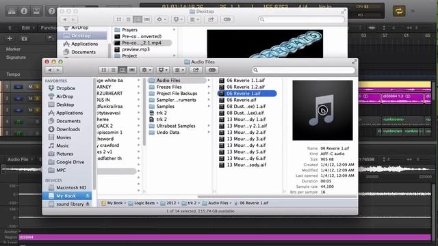Open Logic Quick Help question mark button
The image size is (438, 246).
pos(52,11)
